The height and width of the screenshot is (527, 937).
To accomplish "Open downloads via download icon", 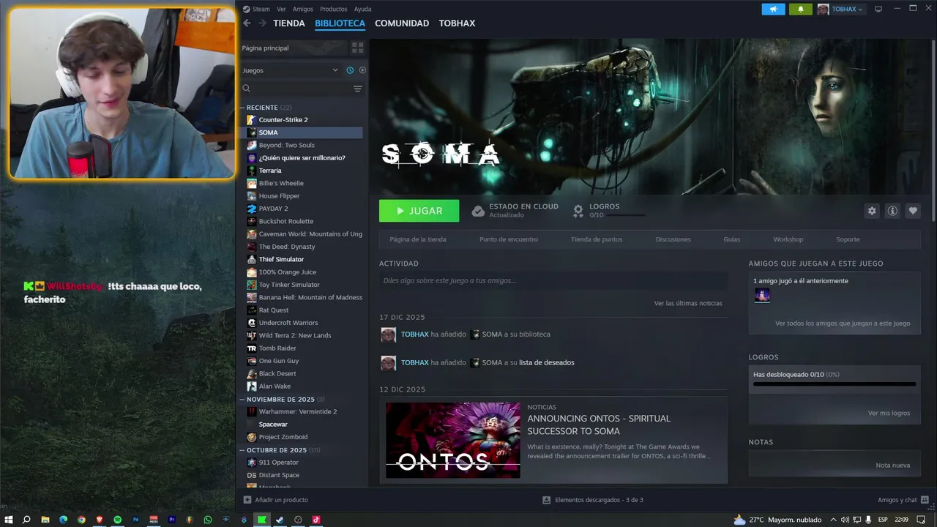I will coord(546,500).
